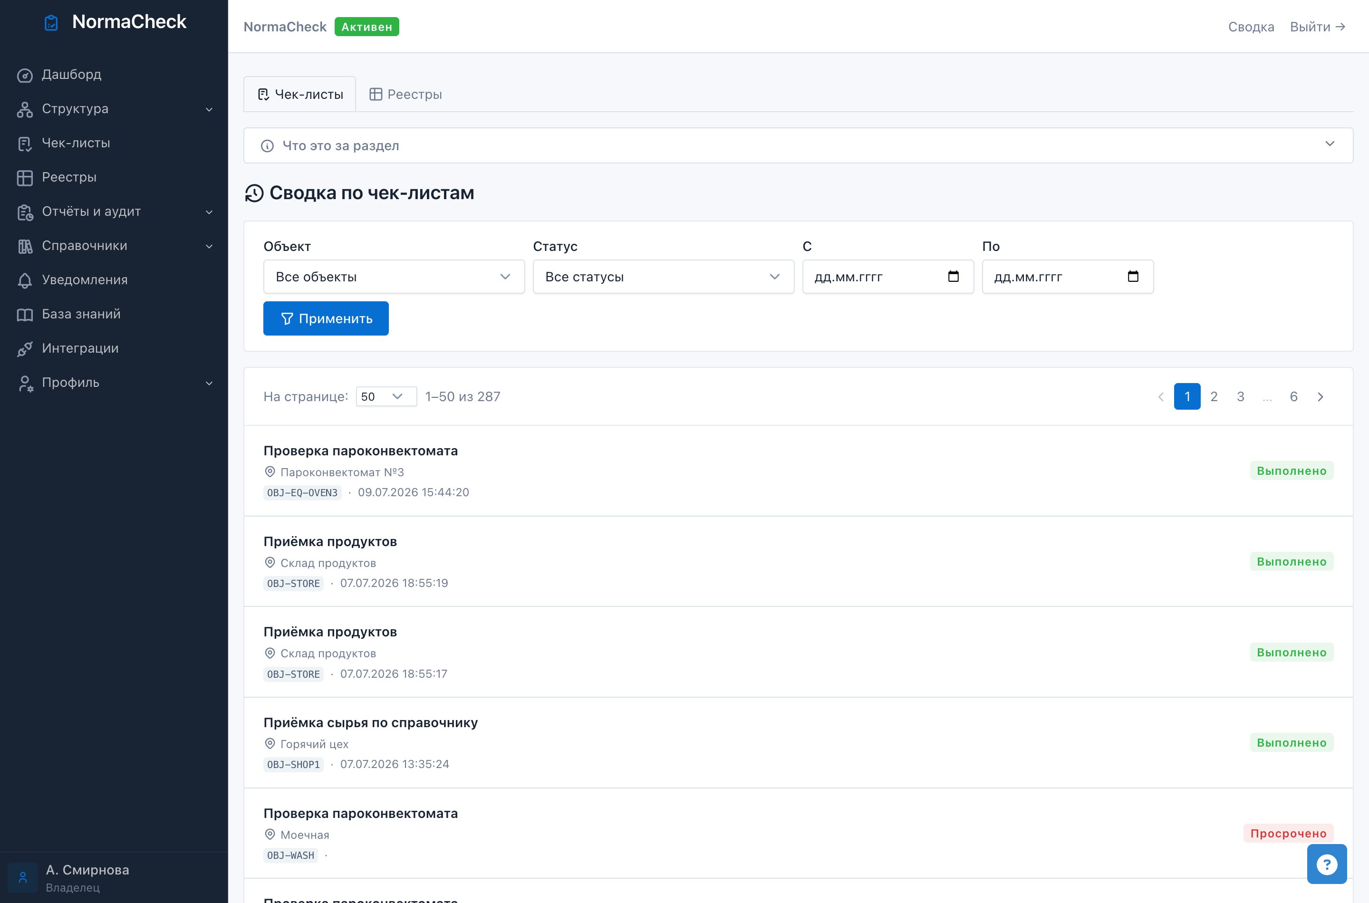
Task: Click the info icon in Что это за раздел
Action: [x=267, y=146]
